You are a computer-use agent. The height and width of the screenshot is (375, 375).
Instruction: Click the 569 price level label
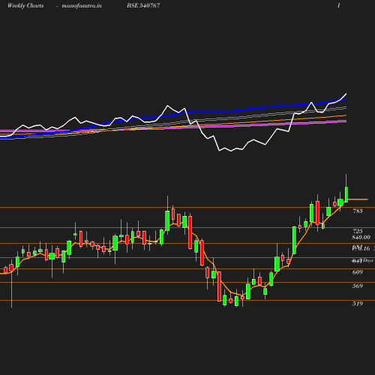click(358, 286)
